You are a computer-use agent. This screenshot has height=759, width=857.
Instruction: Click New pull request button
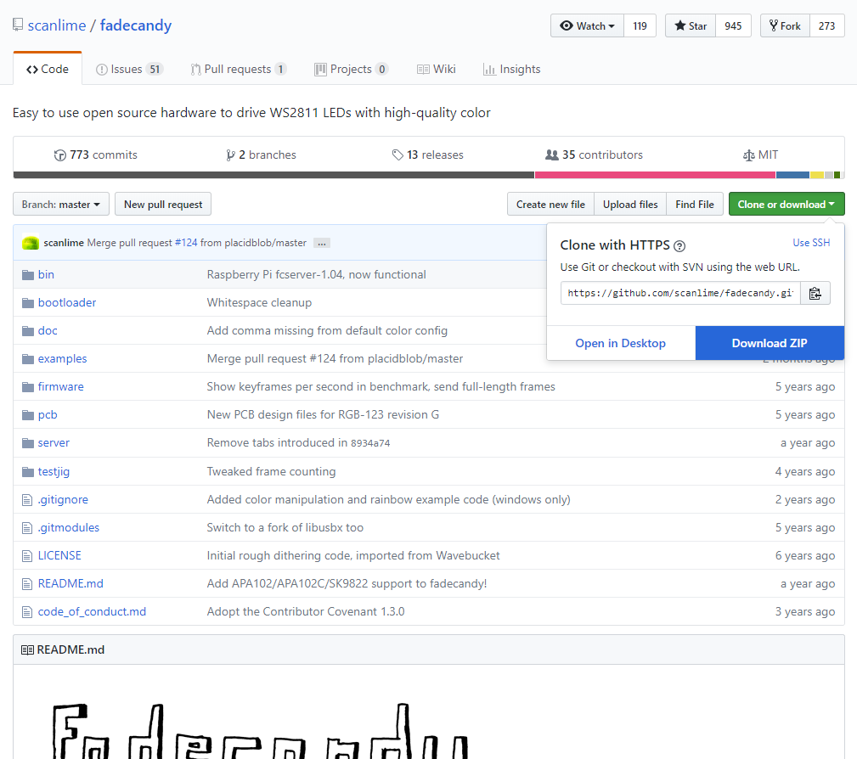coord(163,205)
